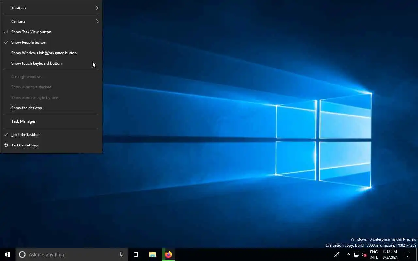
Task: Uncheck Show Task View button
Action: coord(51,32)
